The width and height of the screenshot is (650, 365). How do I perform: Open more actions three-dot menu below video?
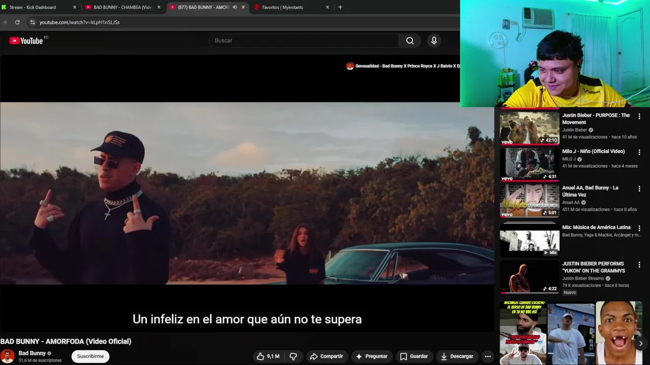click(488, 356)
